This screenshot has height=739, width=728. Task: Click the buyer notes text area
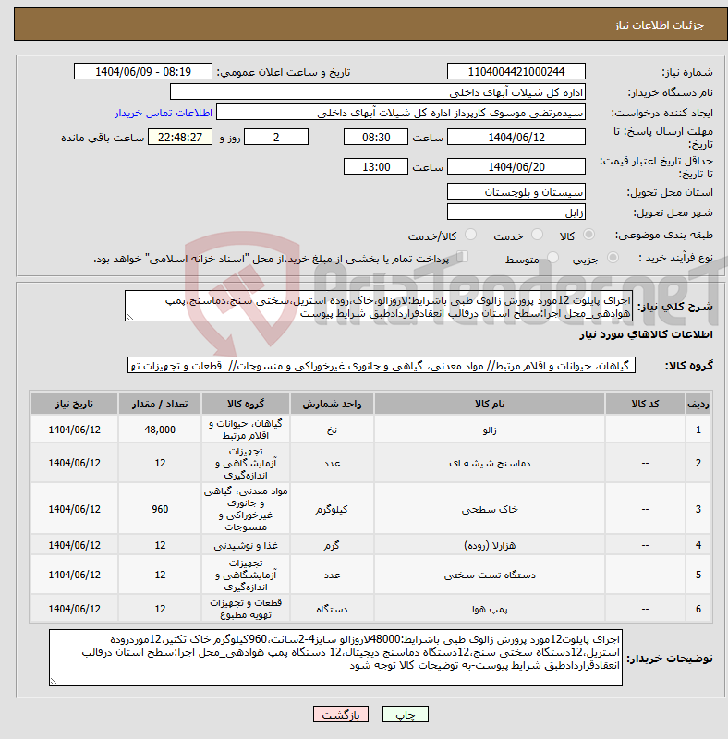pyautogui.click(x=335, y=658)
